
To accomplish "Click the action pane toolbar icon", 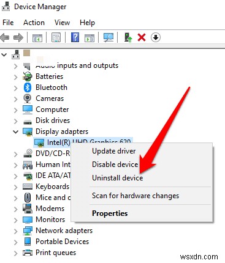I will pyautogui.click(x=90, y=38).
